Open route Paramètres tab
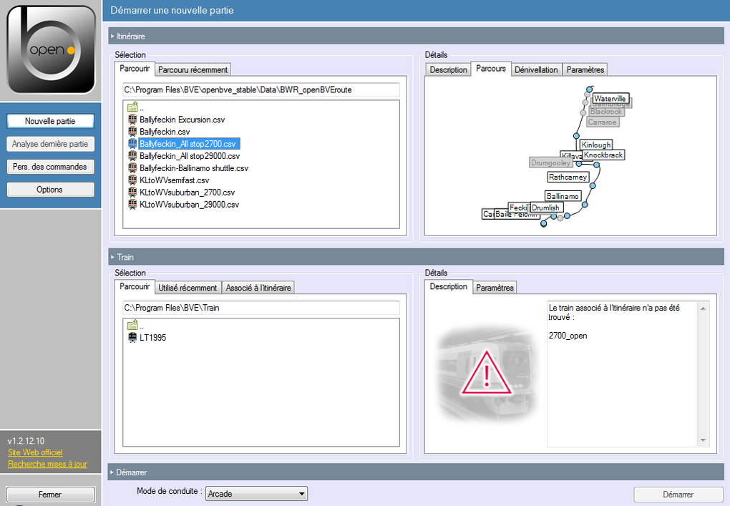The width and height of the screenshot is (730, 506). point(585,70)
